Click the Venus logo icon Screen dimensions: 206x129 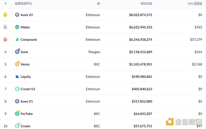(x=18, y=64)
